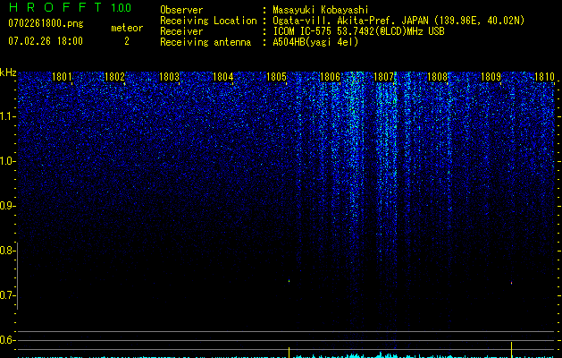Image resolution: width=562 pixels, height=358 pixels.
Task: Click the yellow meteor marker line near 1805
Action: 289,353
